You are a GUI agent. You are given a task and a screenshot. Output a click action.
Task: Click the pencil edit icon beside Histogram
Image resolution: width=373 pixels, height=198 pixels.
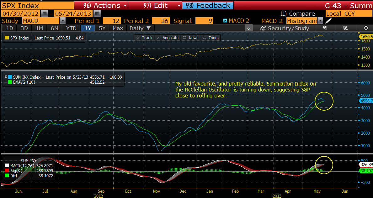[328, 21]
